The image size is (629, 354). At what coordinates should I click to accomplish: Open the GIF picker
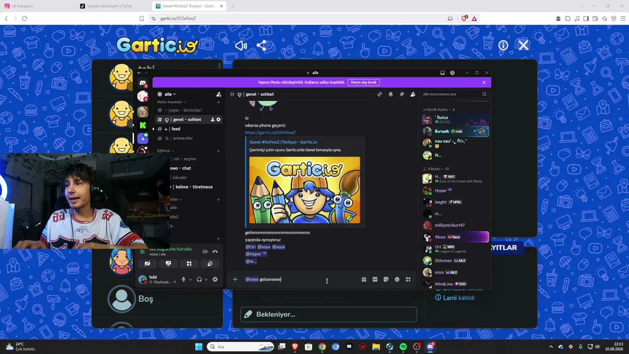point(375,279)
